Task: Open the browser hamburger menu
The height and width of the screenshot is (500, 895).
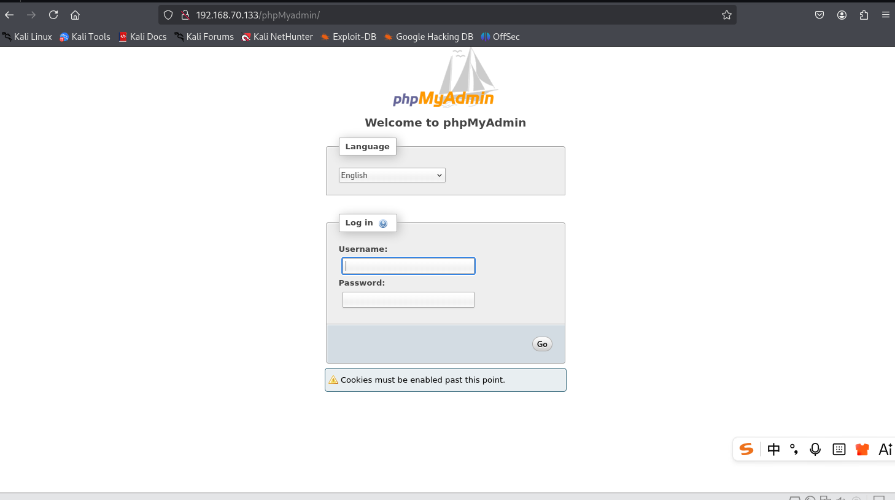Action: [x=885, y=15]
